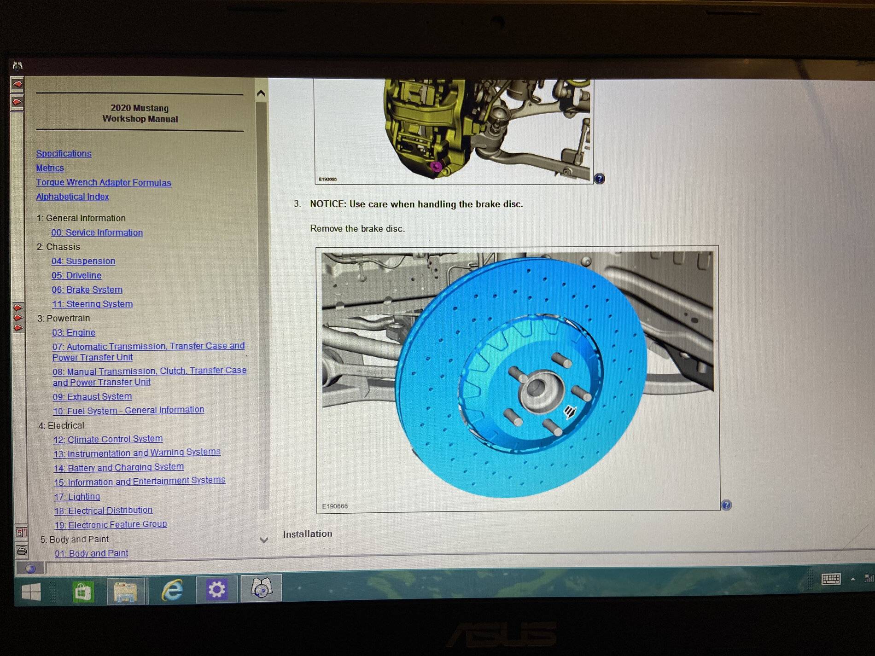Open 18: Electrical Distribution section
This screenshot has width=875, height=656.
103,511
